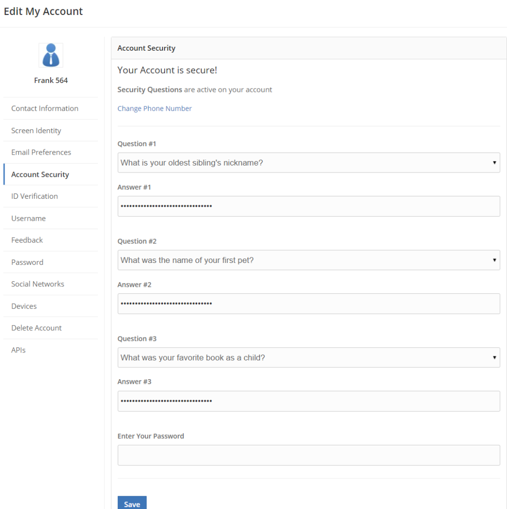
Task: Click the Answer #1 input field
Action: tap(308, 206)
